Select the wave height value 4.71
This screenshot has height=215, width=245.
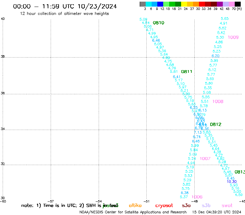(150, 30)
